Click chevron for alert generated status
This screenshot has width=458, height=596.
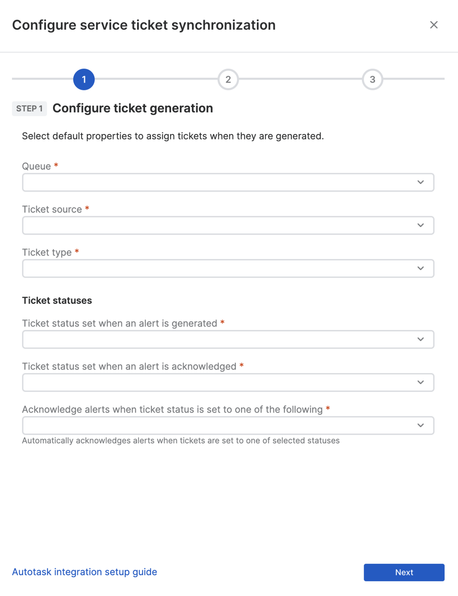tap(420, 340)
